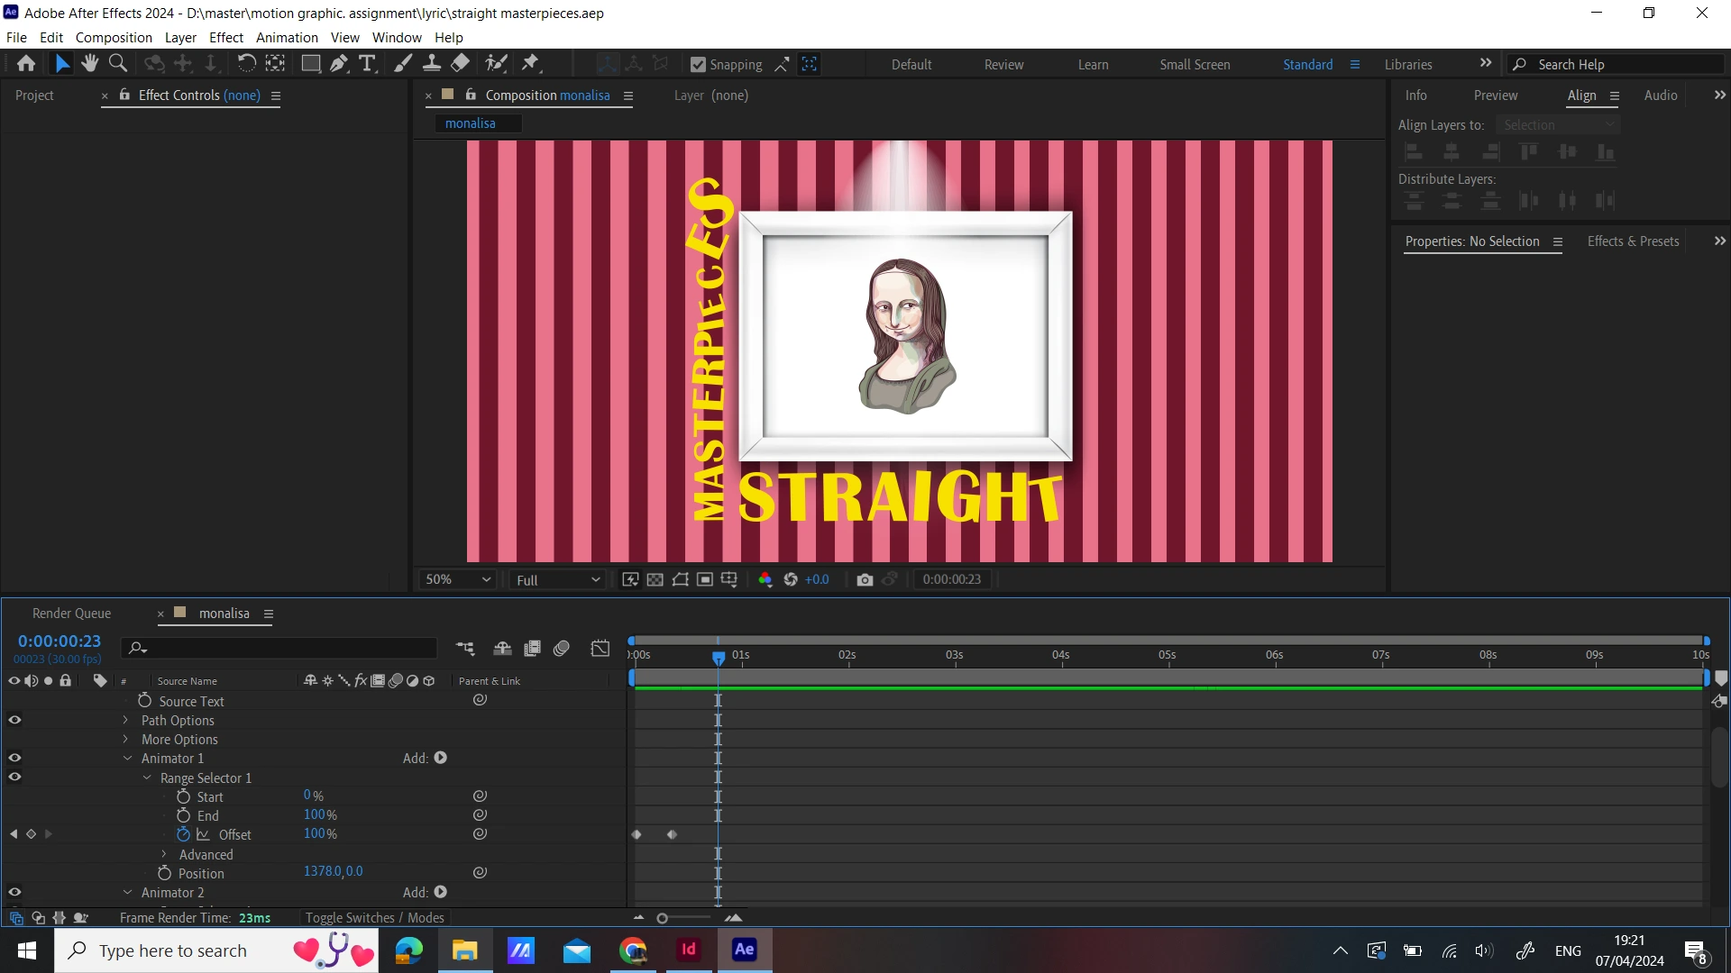The height and width of the screenshot is (973, 1731).
Task: Select the Pen tool
Action: 339,64
